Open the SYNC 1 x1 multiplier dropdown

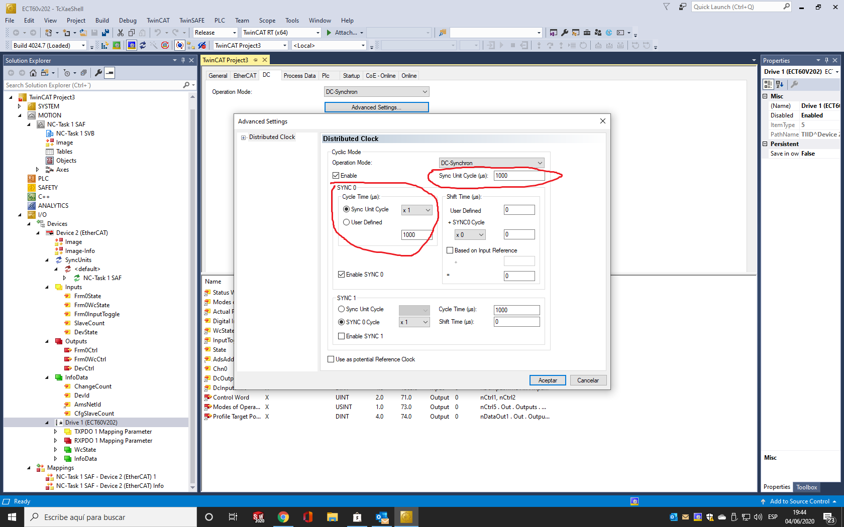pos(414,322)
